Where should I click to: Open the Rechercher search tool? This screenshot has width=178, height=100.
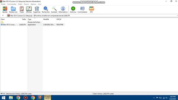point(46,9)
